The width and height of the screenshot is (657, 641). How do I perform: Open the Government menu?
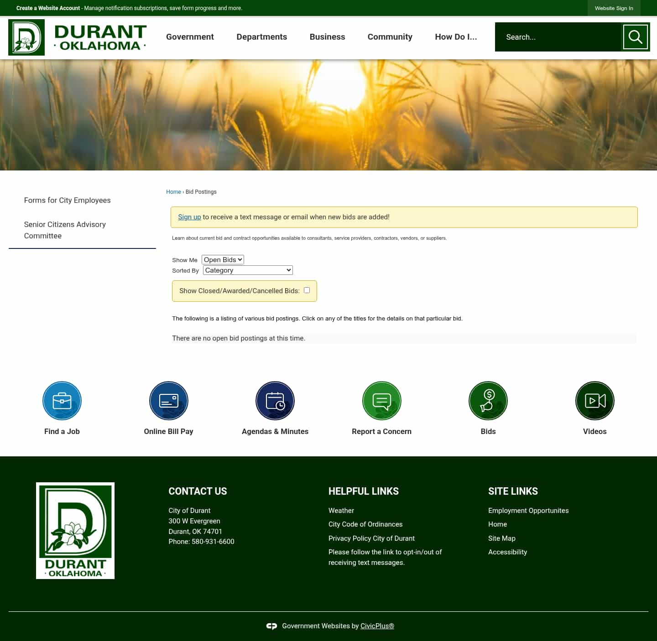click(190, 37)
